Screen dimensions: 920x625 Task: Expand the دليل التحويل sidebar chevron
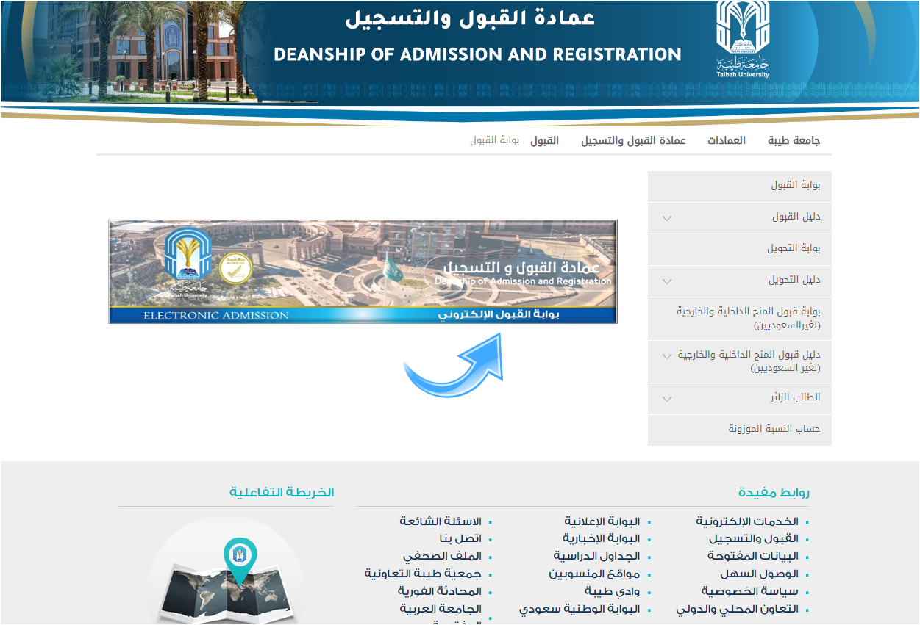point(667,281)
